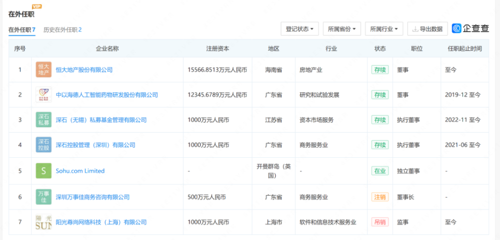Open 恒大地产股份有限公司 company link
Image resolution: width=500 pixels, height=240 pixels.
[84, 70]
